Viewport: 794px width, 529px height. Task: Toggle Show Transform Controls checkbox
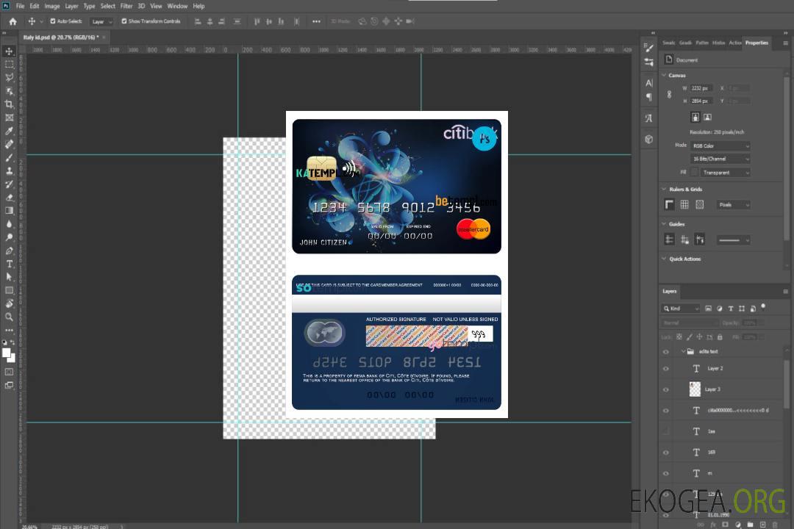coord(124,21)
